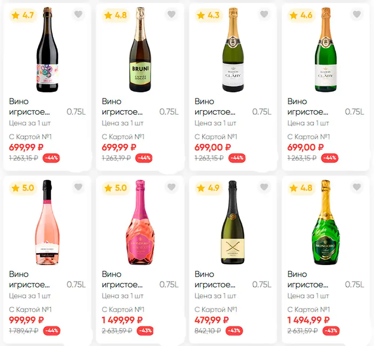The width and height of the screenshot is (374, 346).
Task: Click heart icon on 4.3-rated Baron Clary
Action: (264, 15)
